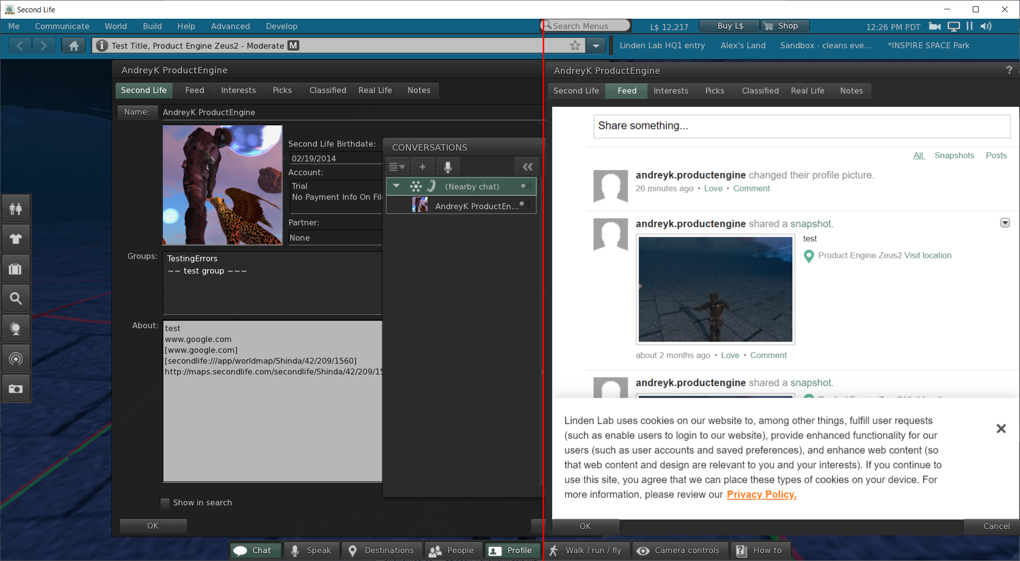This screenshot has height=561, width=1020.
Task: Collapse the Nearby chat disclosure triangle
Action: click(396, 186)
